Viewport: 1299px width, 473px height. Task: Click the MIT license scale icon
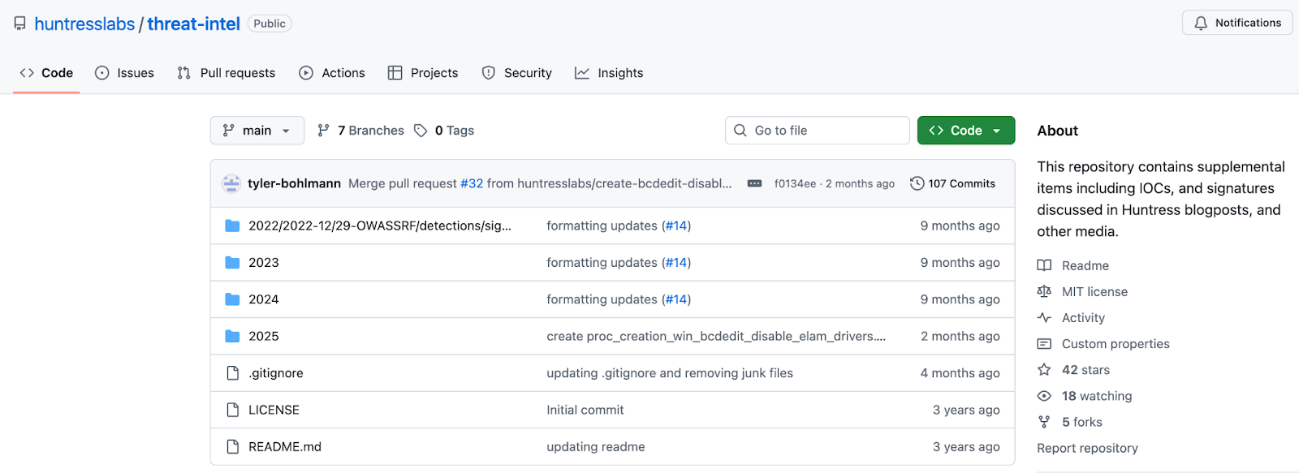point(1044,291)
